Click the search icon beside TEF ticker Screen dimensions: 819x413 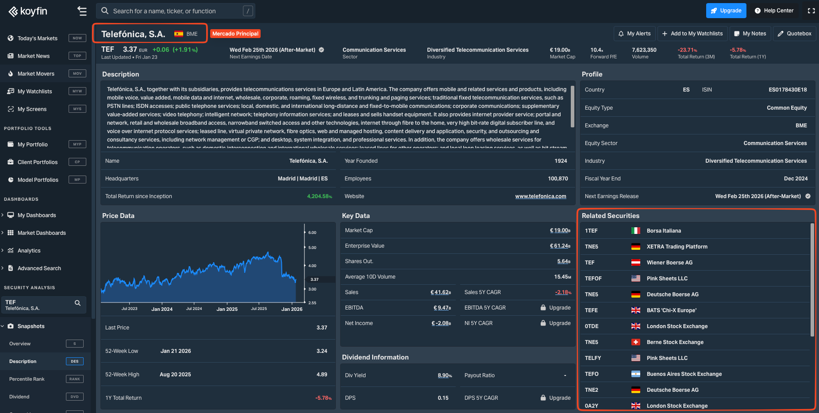77,303
